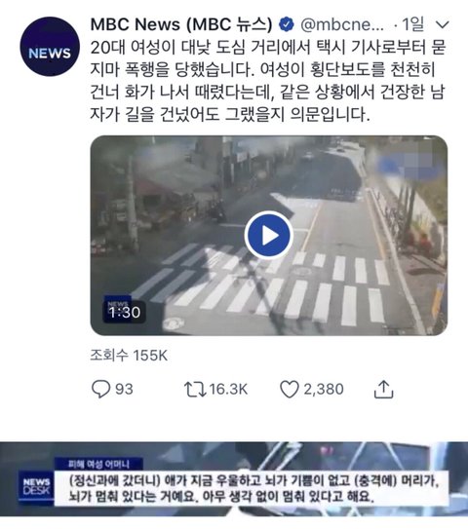Retweet using the arrows icon
Viewport: 468px width, 529px height.
pos(195,390)
